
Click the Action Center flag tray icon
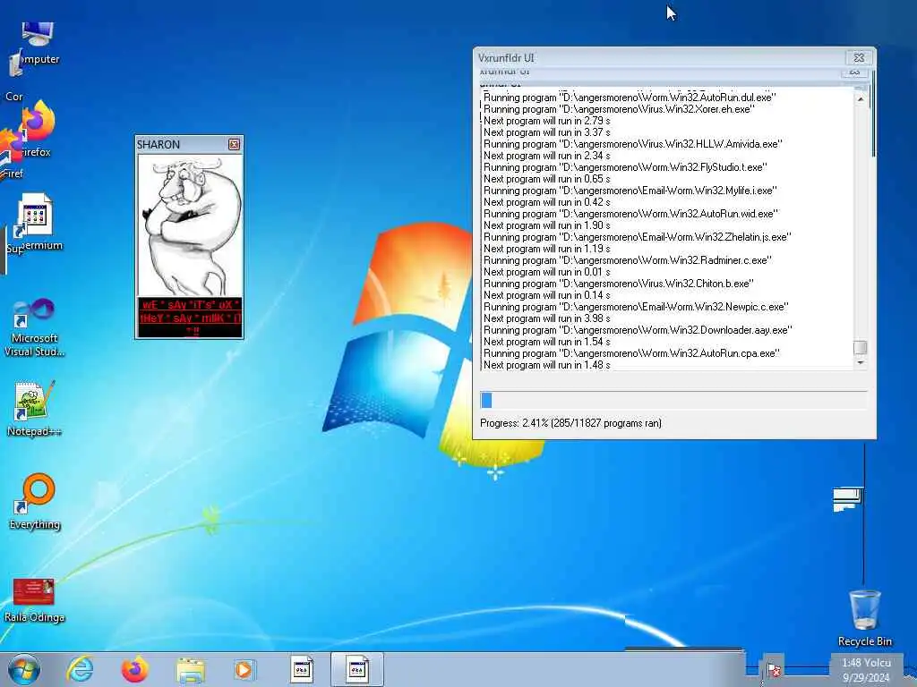click(x=774, y=670)
